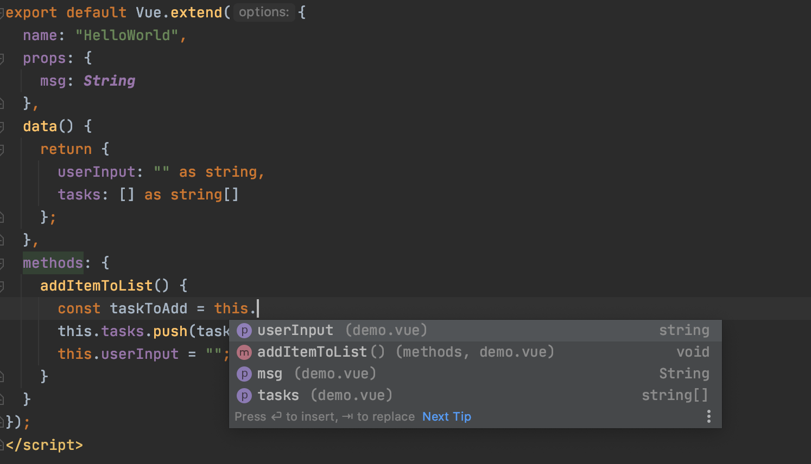This screenshot has height=464, width=811.
Task: Collapse the return statement fold marker
Action: point(2,149)
